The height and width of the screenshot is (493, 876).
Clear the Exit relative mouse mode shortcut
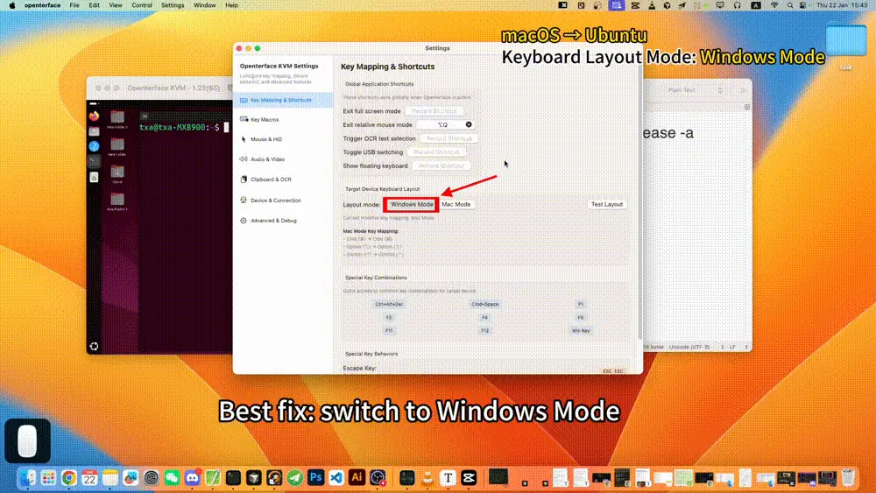click(469, 125)
